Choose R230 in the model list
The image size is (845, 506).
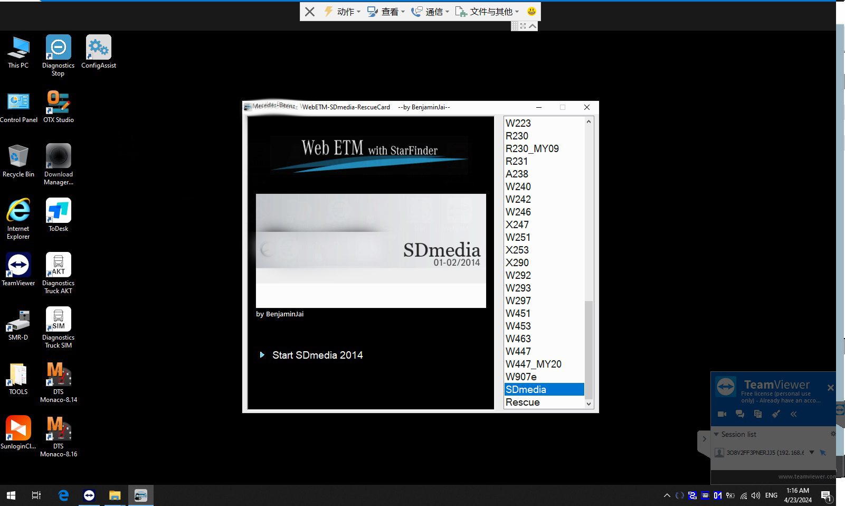pos(544,136)
